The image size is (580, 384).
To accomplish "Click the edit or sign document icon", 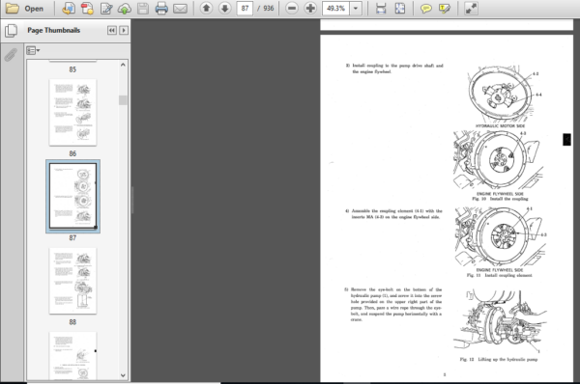I will click(106, 9).
